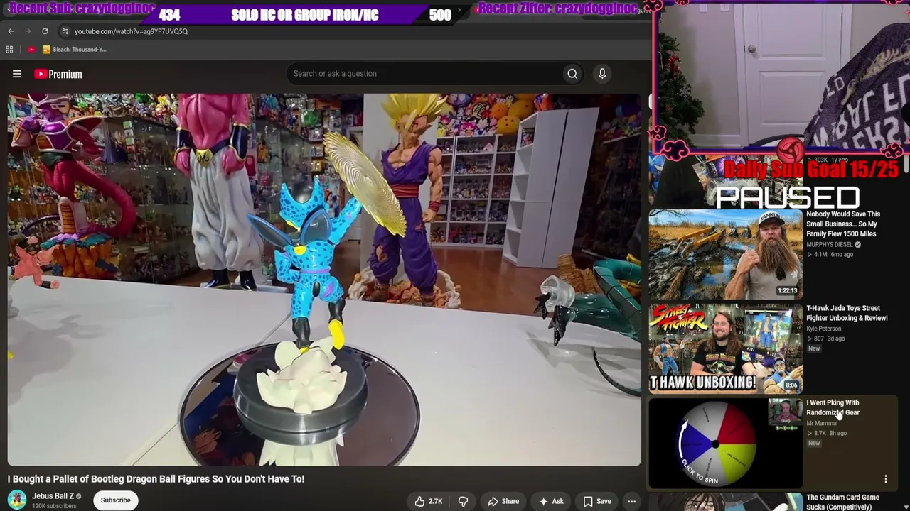Image resolution: width=910 pixels, height=511 pixels.
Task: Open the YouTube guide hamburger menu
Action: [17, 74]
